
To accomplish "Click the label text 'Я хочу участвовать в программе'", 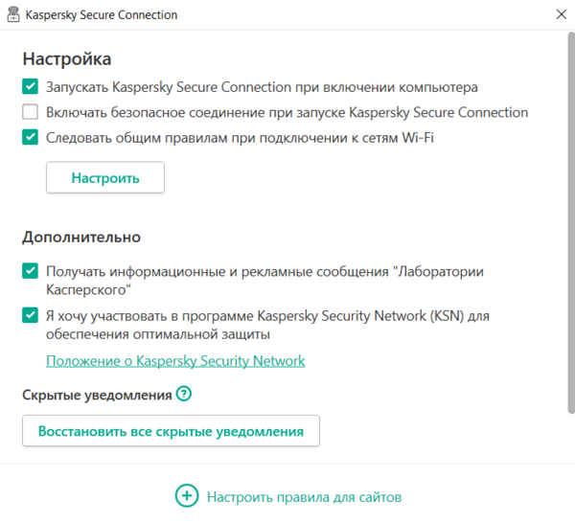I will [268, 315].
